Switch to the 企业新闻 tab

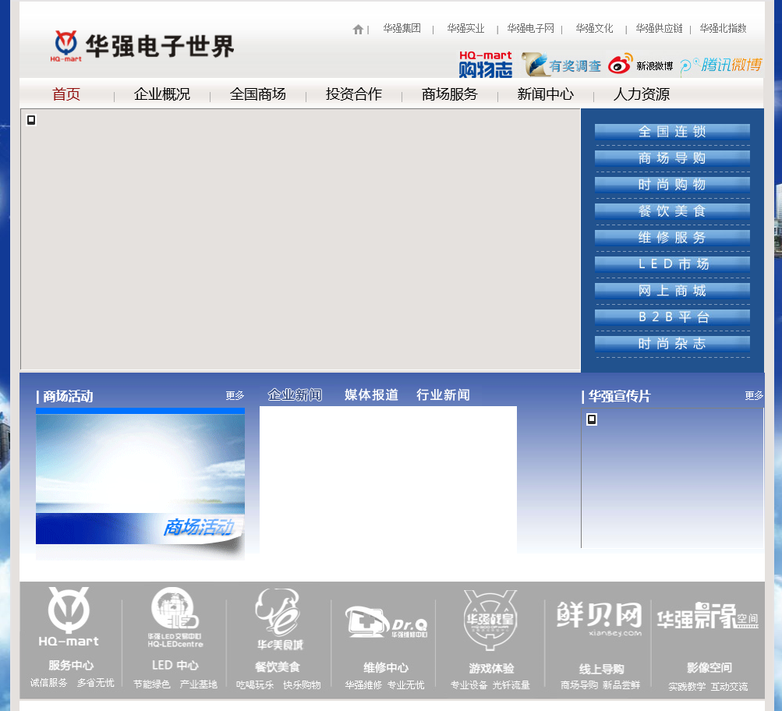point(295,395)
